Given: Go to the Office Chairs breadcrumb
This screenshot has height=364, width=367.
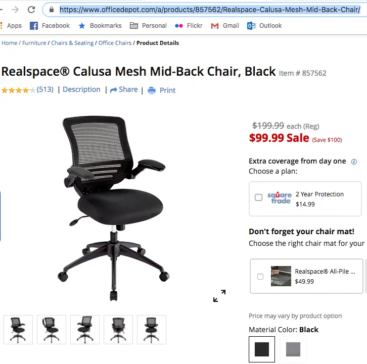Looking at the screenshot, I should 115,43.
